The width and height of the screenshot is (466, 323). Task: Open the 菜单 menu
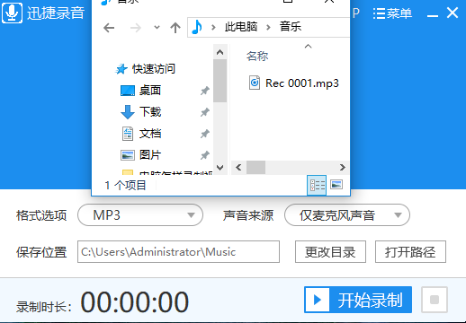tap(392, 13)
